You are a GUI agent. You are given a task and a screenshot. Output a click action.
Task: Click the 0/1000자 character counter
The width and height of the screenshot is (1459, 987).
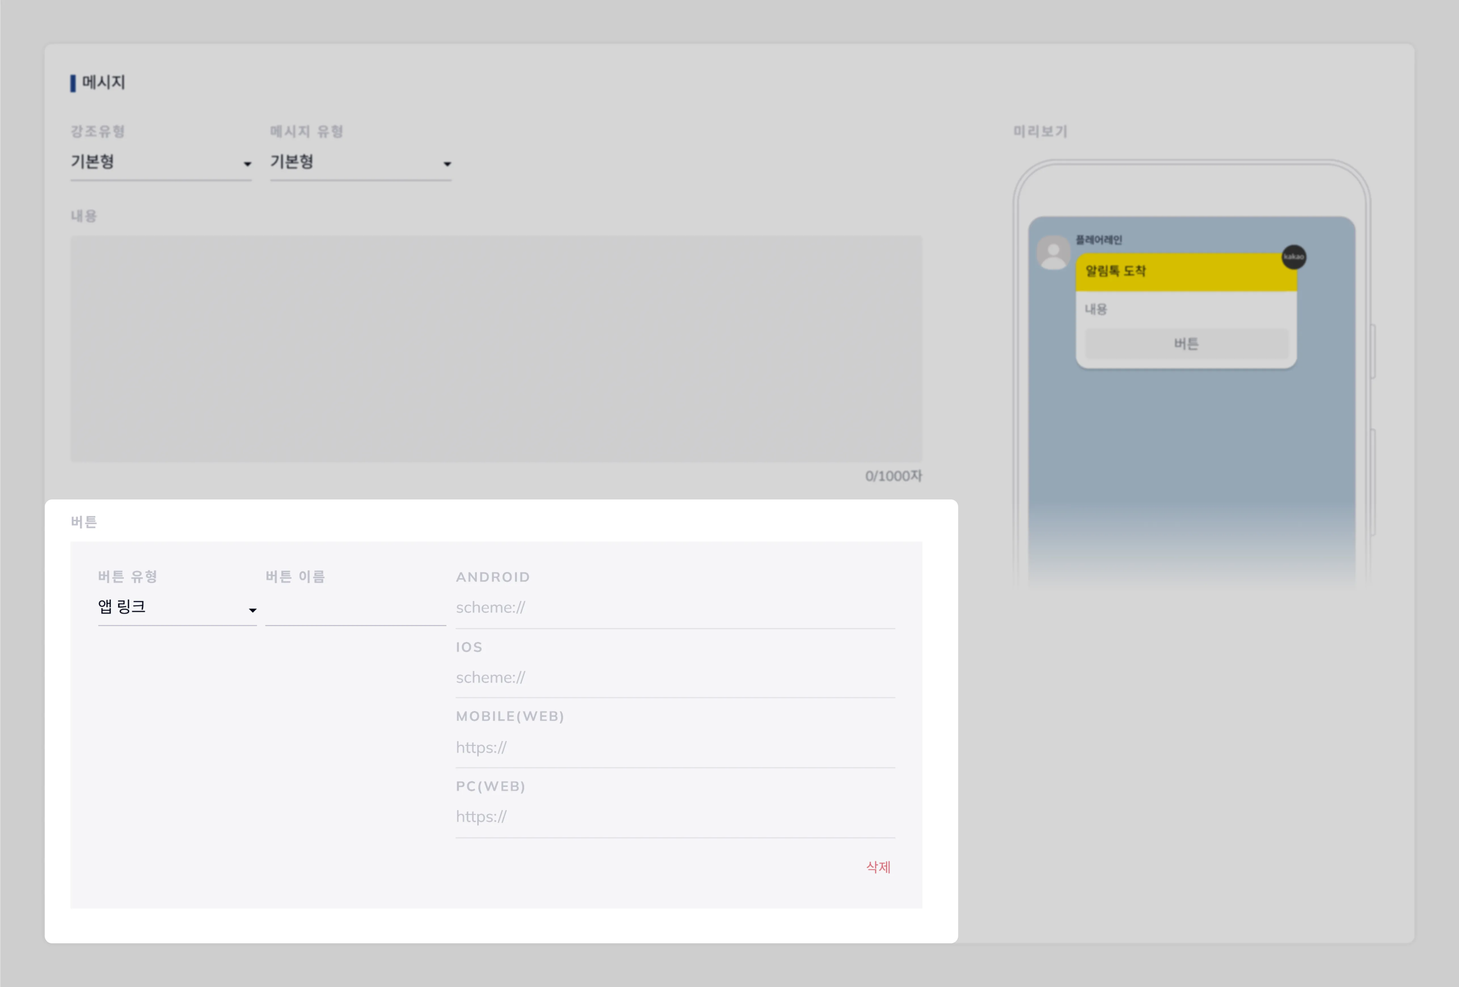coord(893,476)
